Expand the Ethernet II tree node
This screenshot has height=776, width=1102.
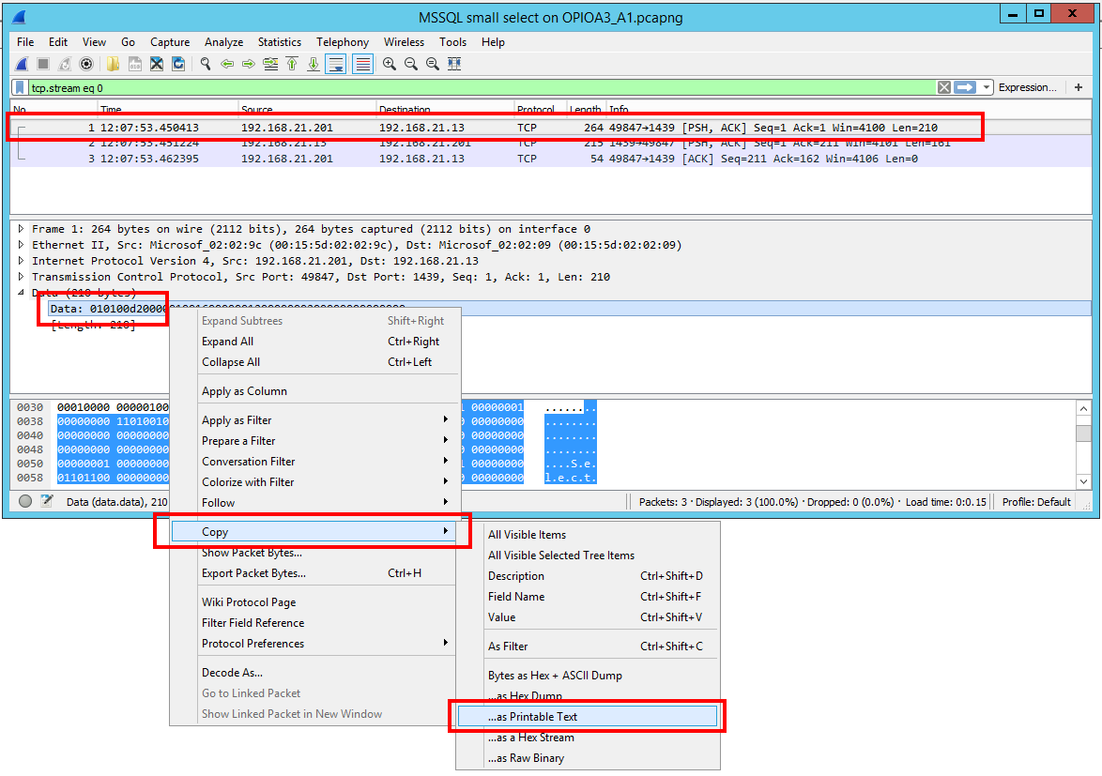click(x=21, y=245)
